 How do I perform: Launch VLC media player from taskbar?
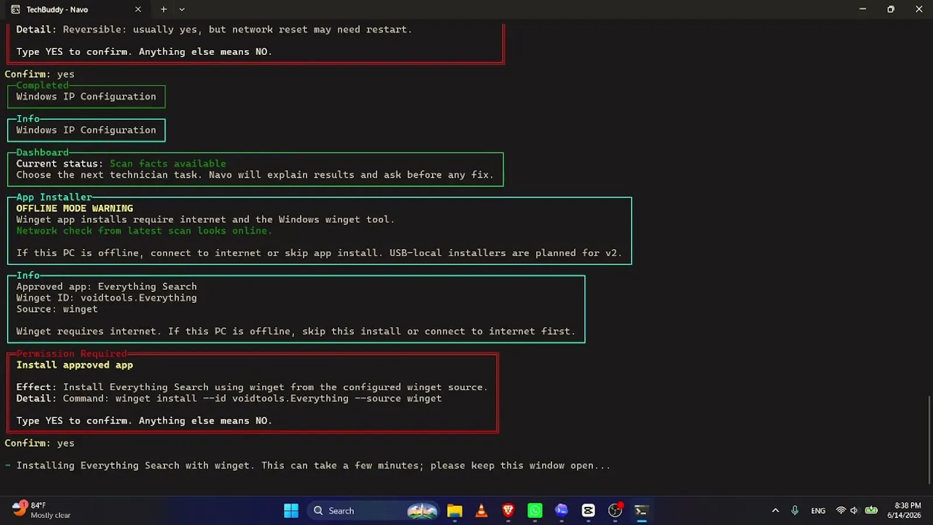click(481, 510)
